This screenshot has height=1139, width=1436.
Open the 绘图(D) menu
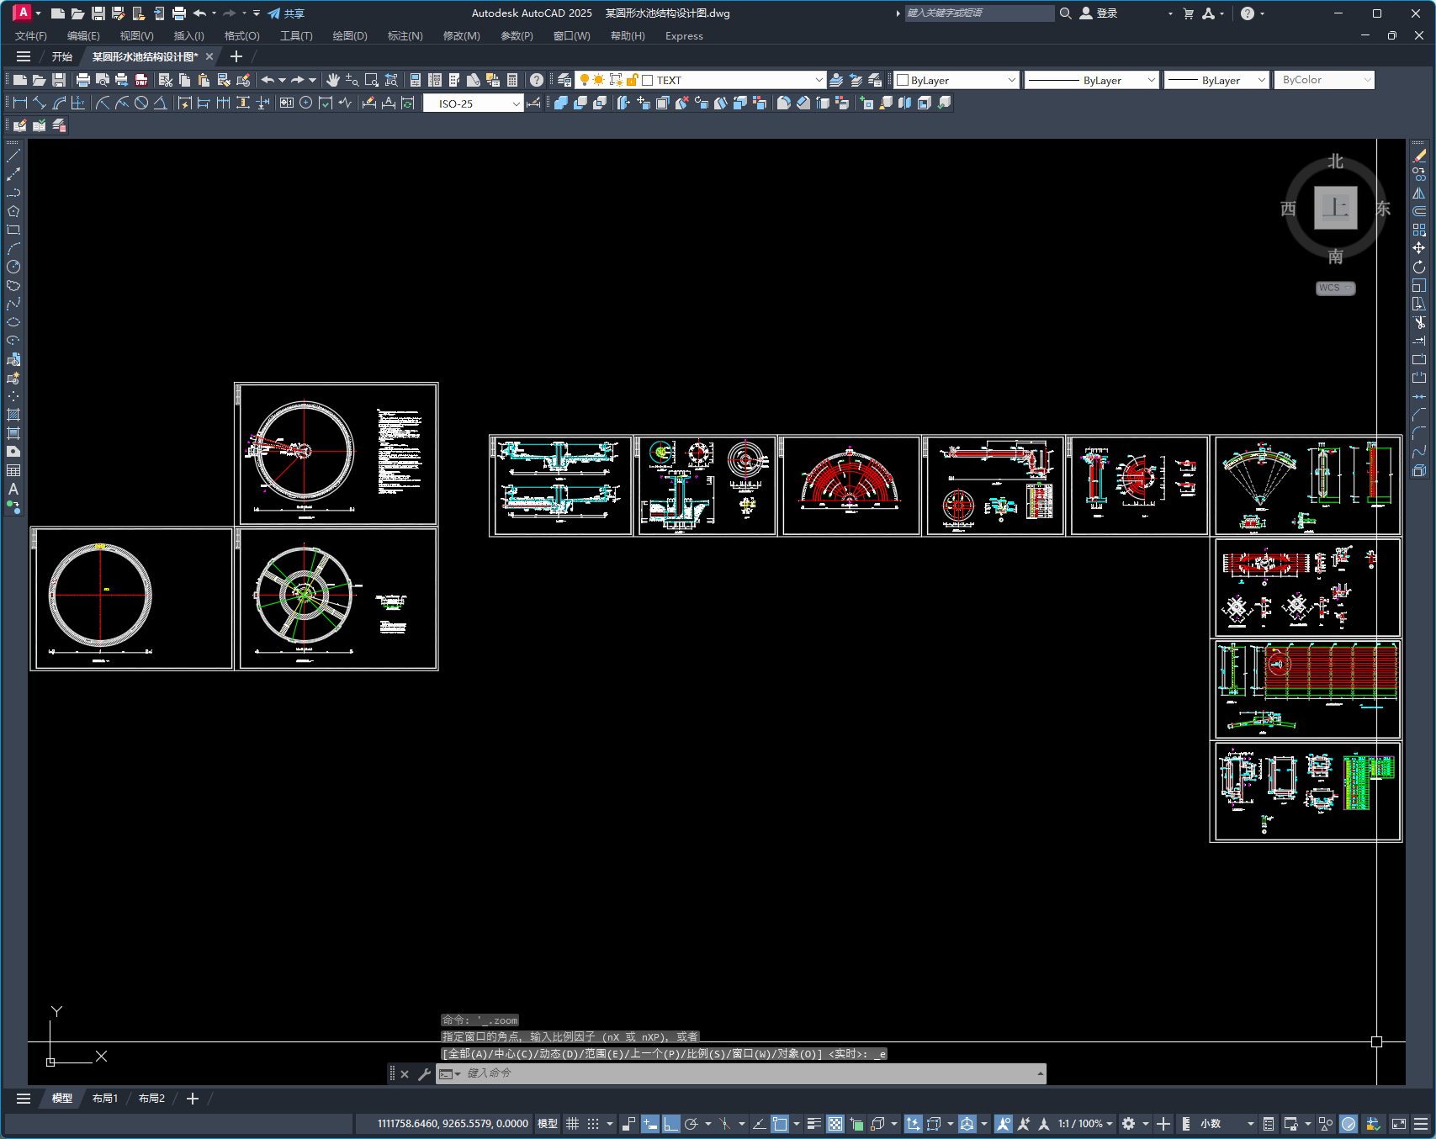point(350,36)
